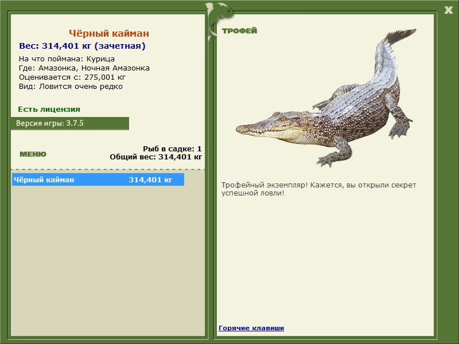Image resolution: width=459 pixels, height=344 pixels.
Task: Open the МЕНЮ menu
Action: (33, 154)
